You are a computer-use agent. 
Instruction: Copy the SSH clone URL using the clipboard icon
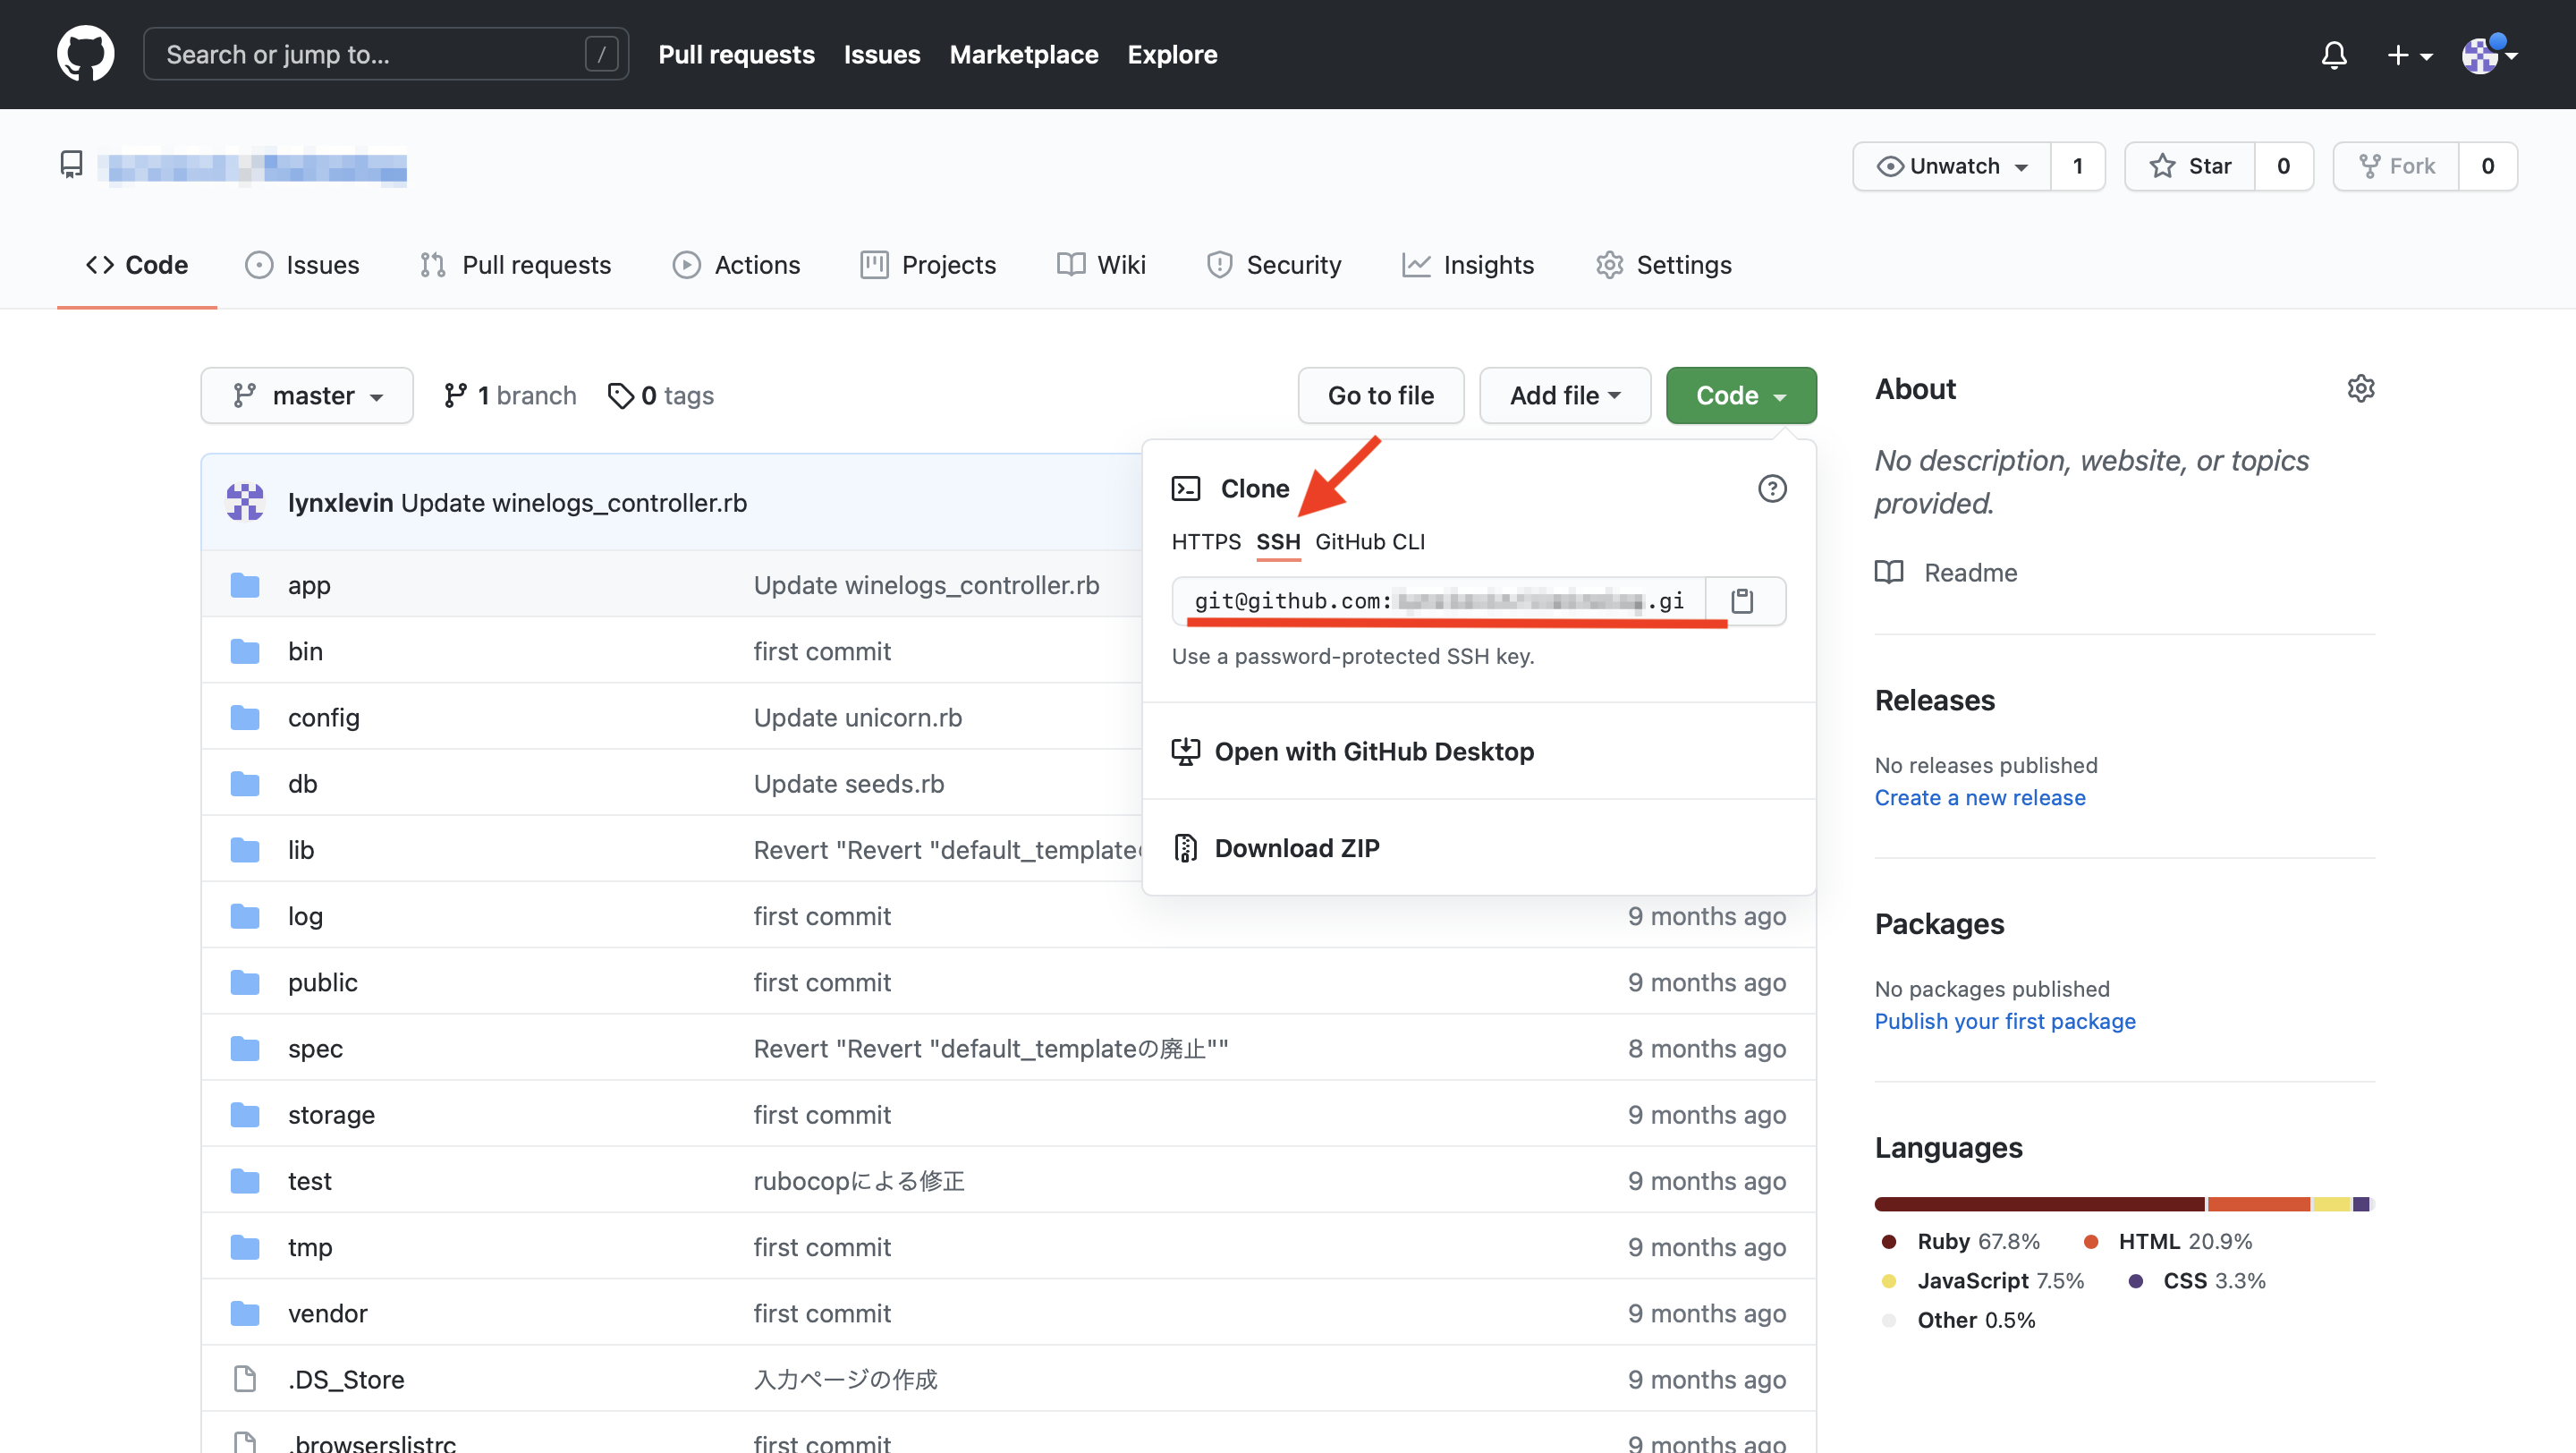click(x=1743, y=600)
